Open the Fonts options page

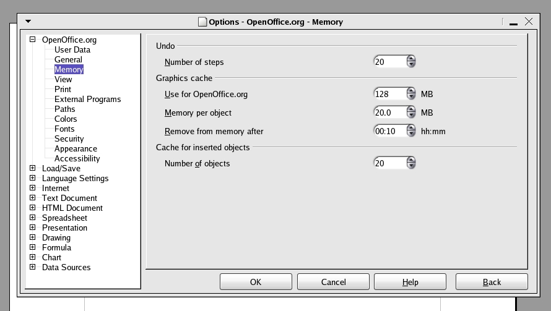64,129
